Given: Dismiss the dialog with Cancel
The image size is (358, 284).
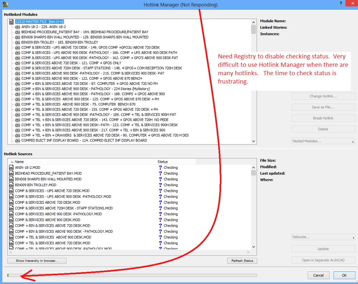Looking at the screenshot, I should click(318, 275).
